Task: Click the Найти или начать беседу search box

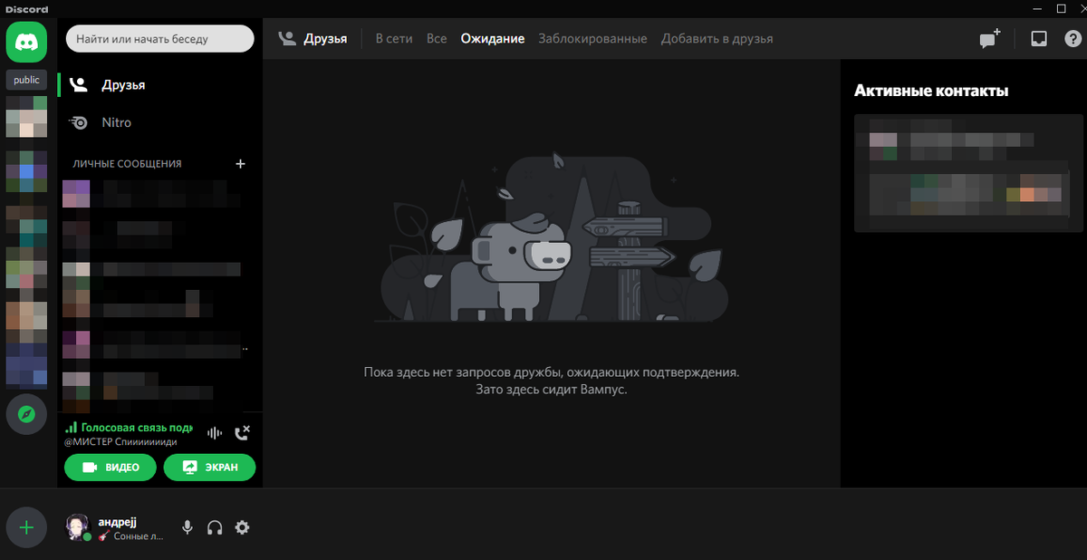Action: pos(160,39)
